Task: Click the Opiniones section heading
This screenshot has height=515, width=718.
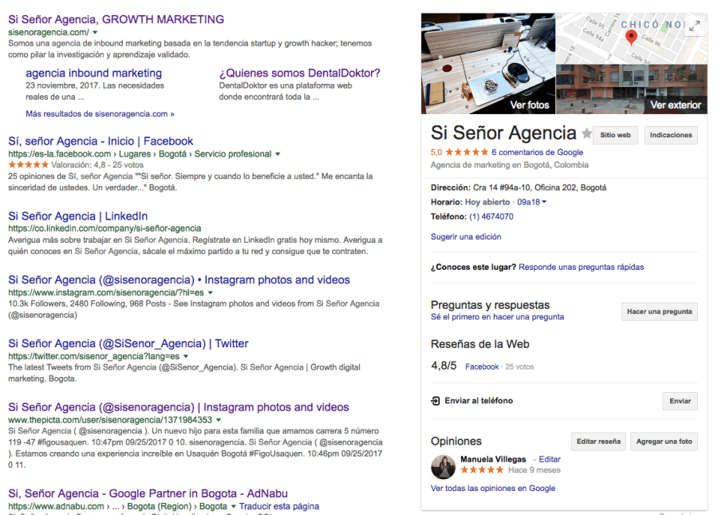Action: pos(456,442)
